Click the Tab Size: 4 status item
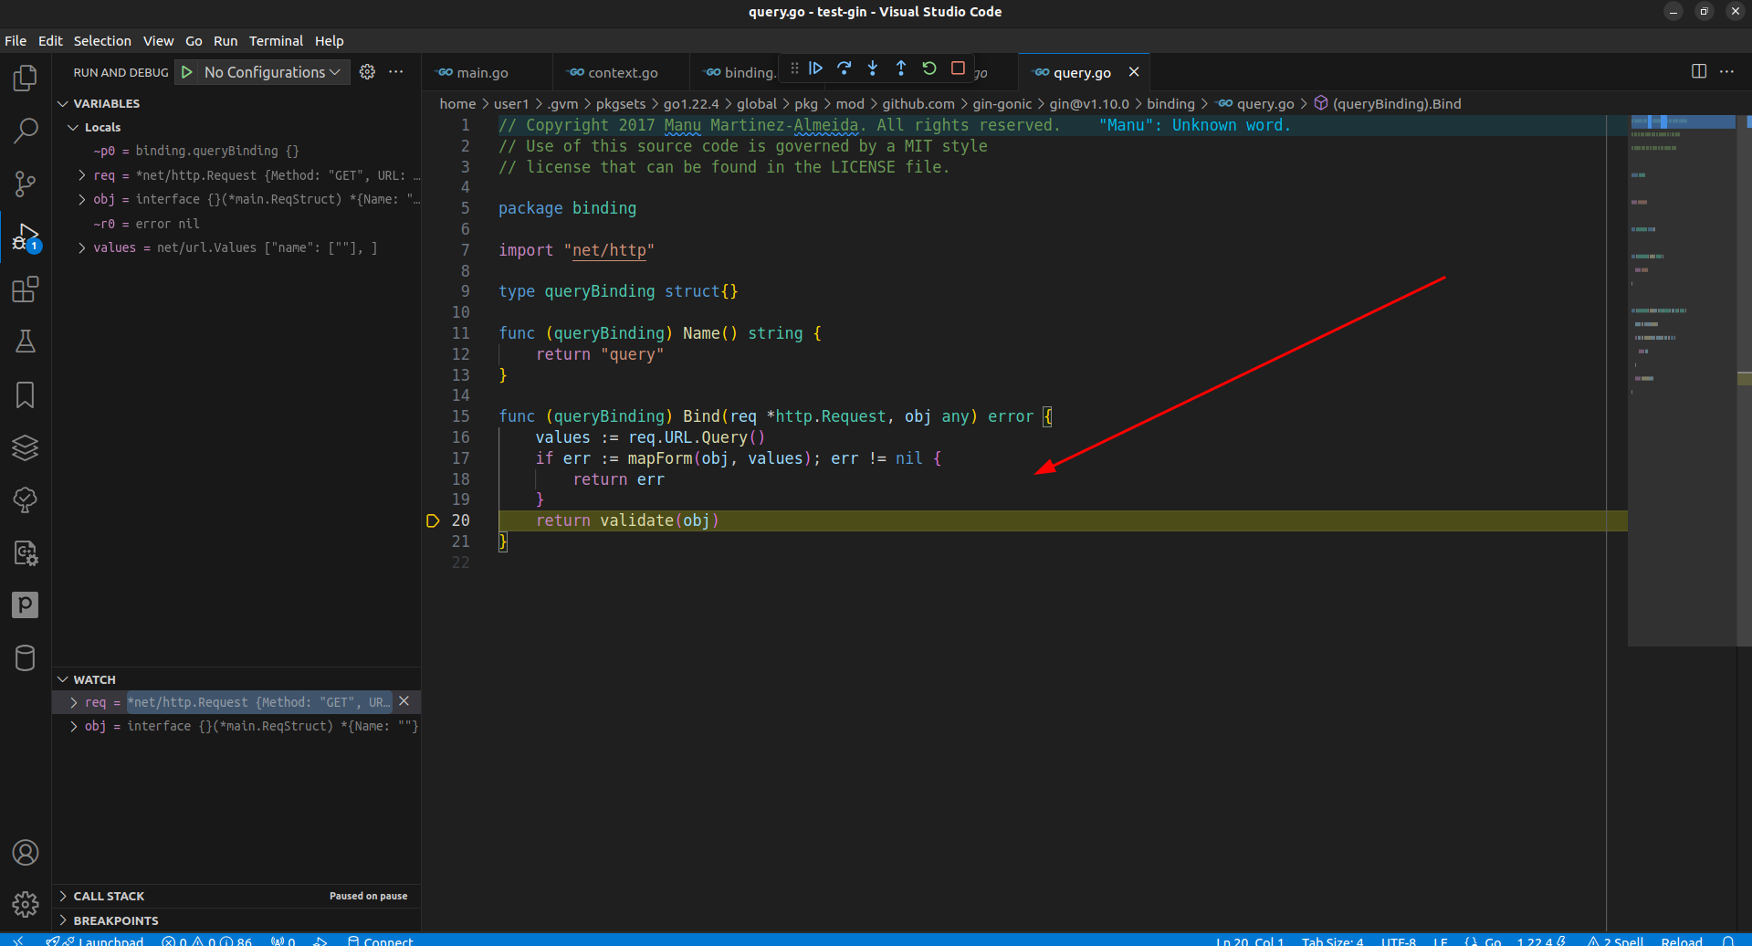Image resolution: width=1752 pixels, height=946 pixels. point(1332,941)
